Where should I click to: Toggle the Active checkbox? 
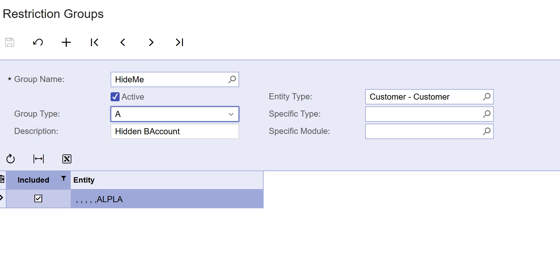(x=115, y=97)
